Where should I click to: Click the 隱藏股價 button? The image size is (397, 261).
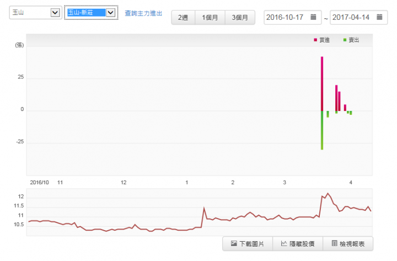tap(298, 244)
